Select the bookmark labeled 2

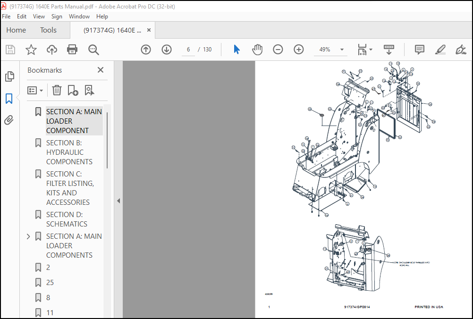[x=48, y=268]
